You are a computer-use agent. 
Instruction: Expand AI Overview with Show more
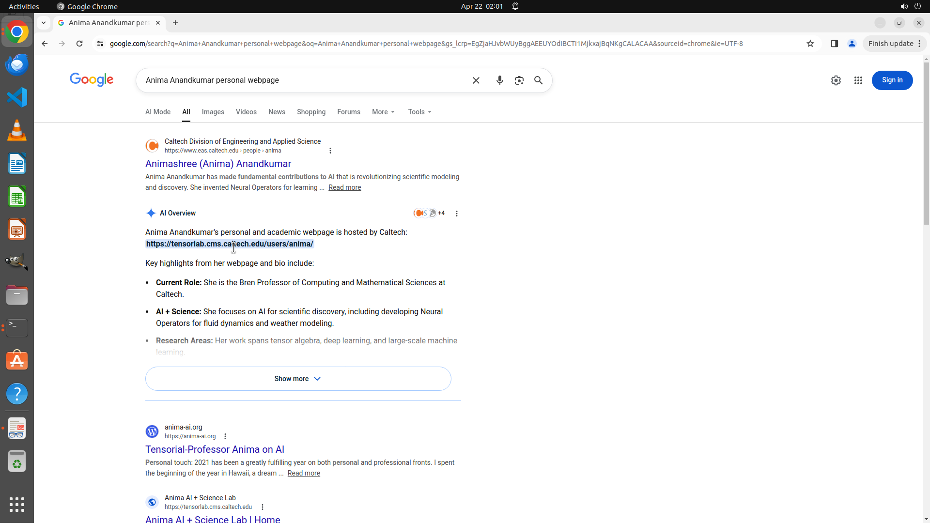pos(298,379)
